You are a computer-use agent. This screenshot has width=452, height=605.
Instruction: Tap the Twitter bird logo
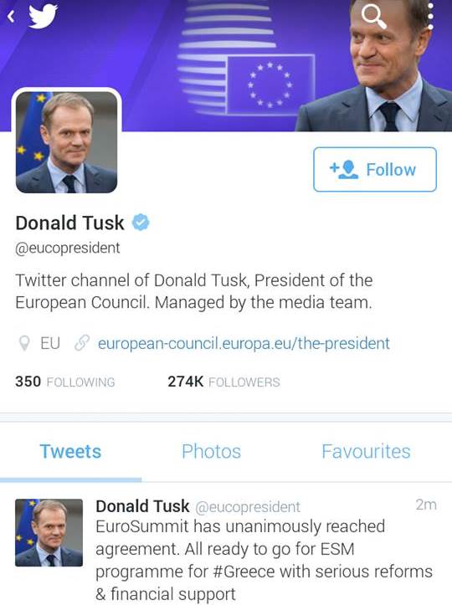pos(43,16)
